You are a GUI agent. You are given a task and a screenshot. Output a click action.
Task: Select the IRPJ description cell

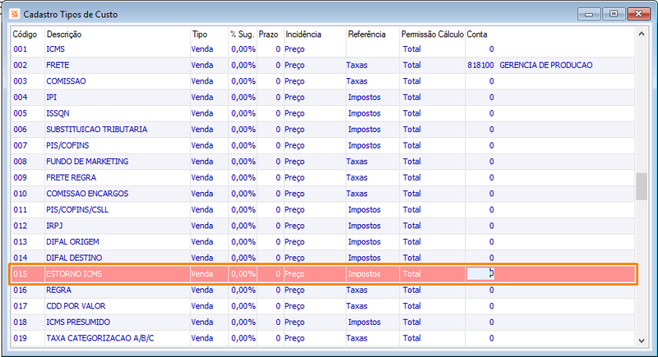tap(54, 226)
